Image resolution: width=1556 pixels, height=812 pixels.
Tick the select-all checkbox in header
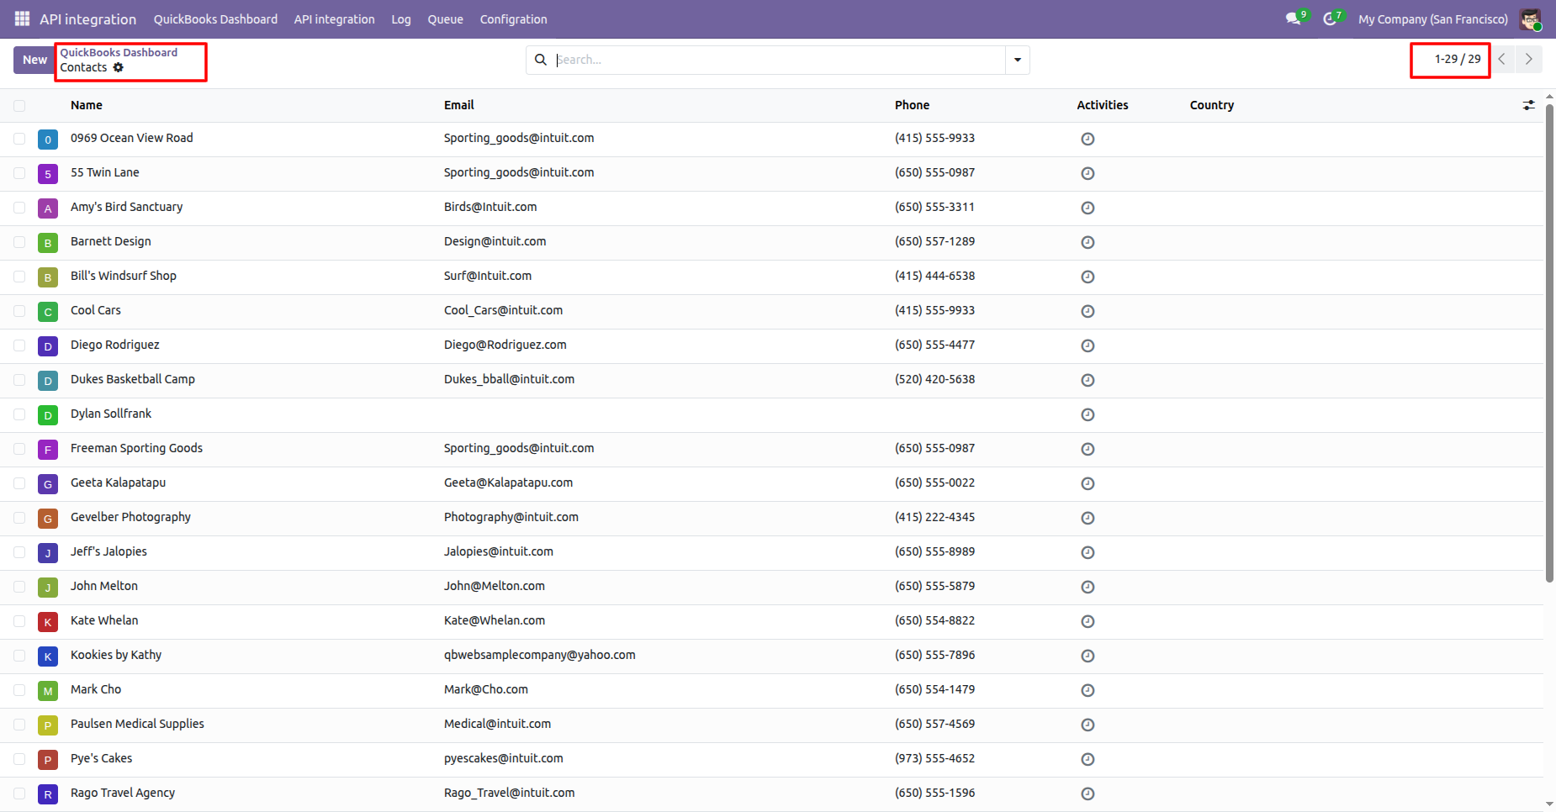[x=19, y=106]
